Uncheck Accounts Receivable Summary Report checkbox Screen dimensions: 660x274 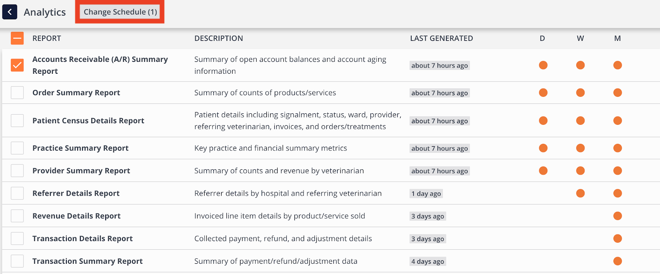tap(17, 65)
